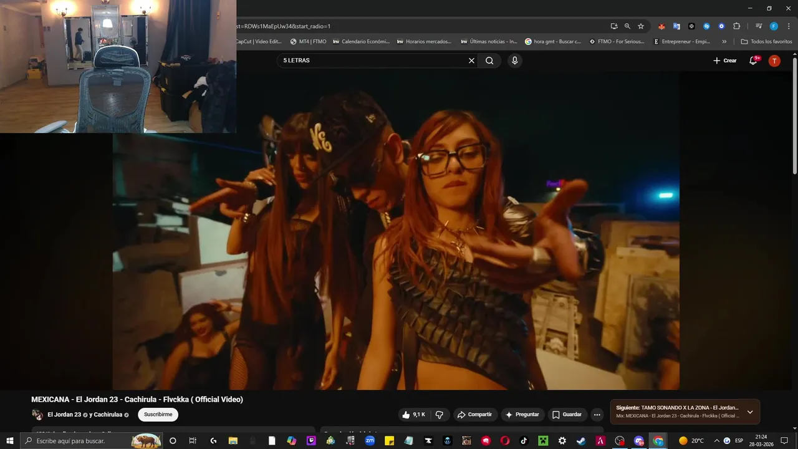Screen dimensions: 798x449
Task: Open the Calendario Económico bookmark
Action: click(361, 42)
